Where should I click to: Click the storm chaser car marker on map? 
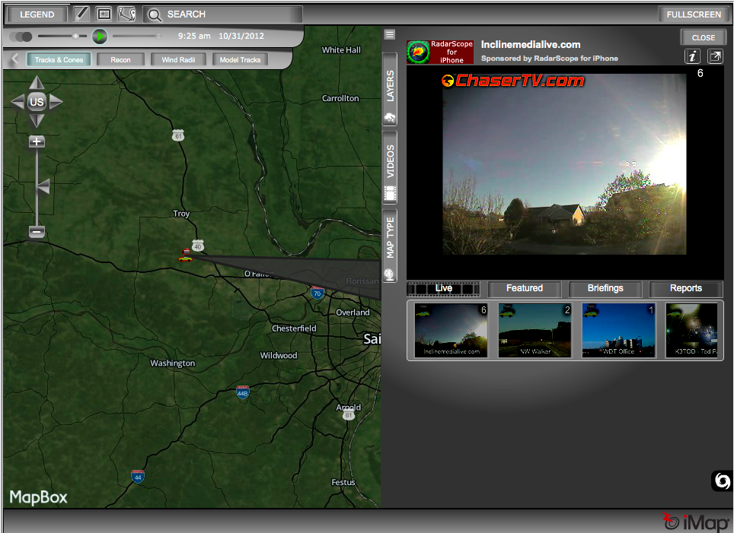[185, 255]
